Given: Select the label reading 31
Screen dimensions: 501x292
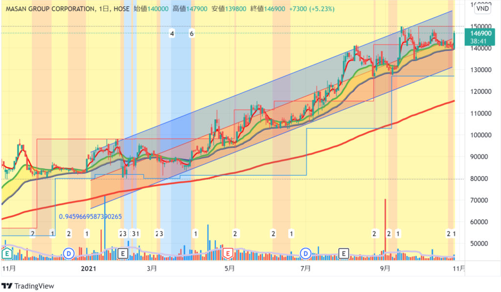Looking at the screenshot, I should coord(136,234).
